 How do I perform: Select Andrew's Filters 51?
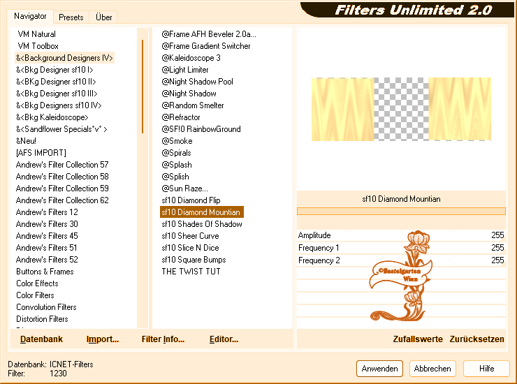(x=47, y=248)
